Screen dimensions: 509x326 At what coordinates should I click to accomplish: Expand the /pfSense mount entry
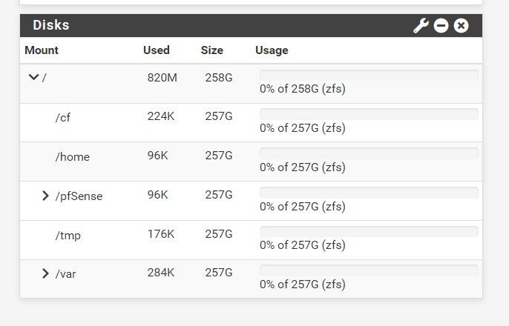46,196
